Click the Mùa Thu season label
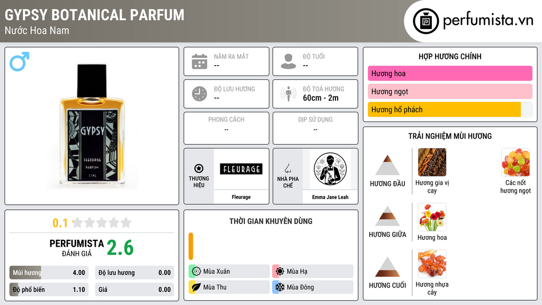The height and width of the screenshot is (305, 542). 215,288
